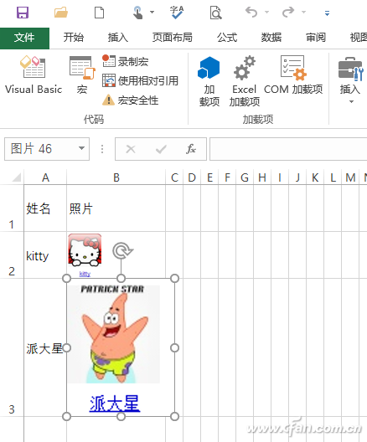The image size is (367, 442).
Task: Switch to the 插入 tab
Action: tap(118, 38)
